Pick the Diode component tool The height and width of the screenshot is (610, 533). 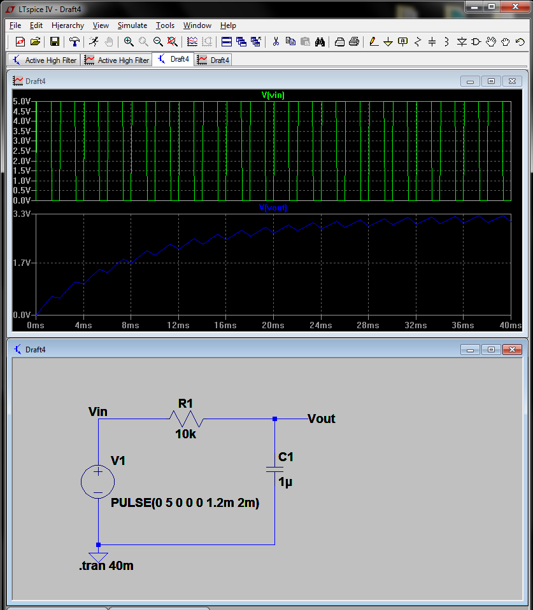click(462, 41)
